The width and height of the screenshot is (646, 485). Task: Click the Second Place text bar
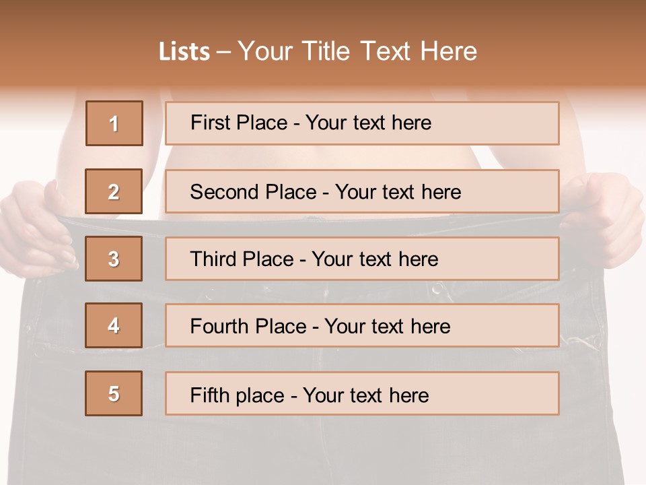362,191
